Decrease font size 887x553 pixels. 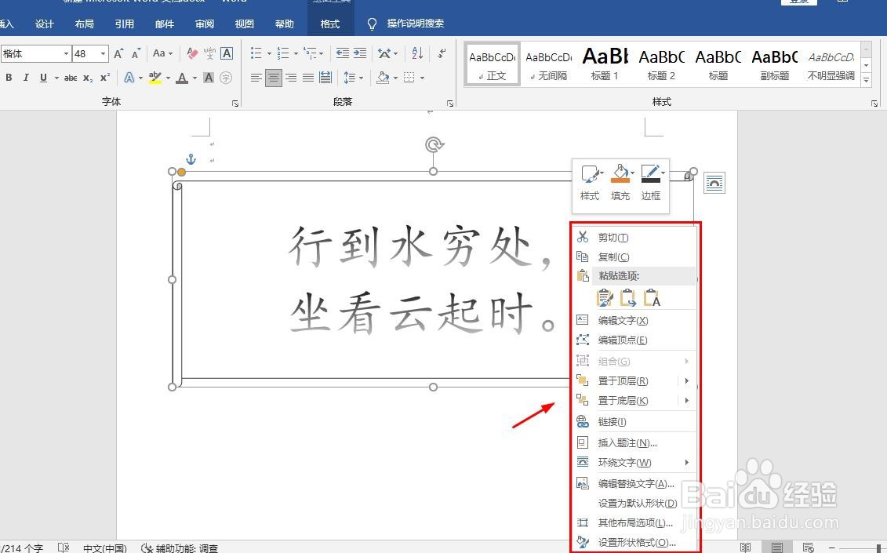[x=136, y=54]
